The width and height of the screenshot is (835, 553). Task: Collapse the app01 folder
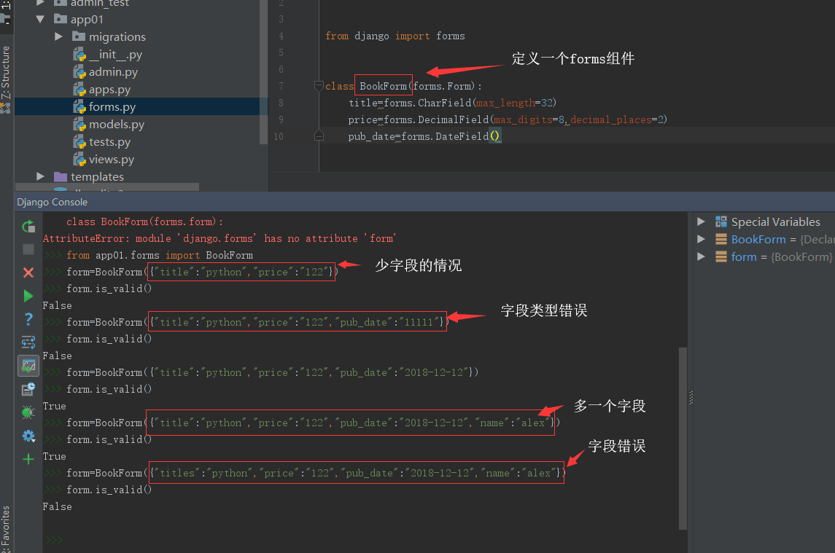click(40, 19)
